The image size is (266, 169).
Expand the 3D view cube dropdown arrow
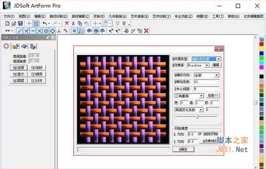click(x=110, y=24)
